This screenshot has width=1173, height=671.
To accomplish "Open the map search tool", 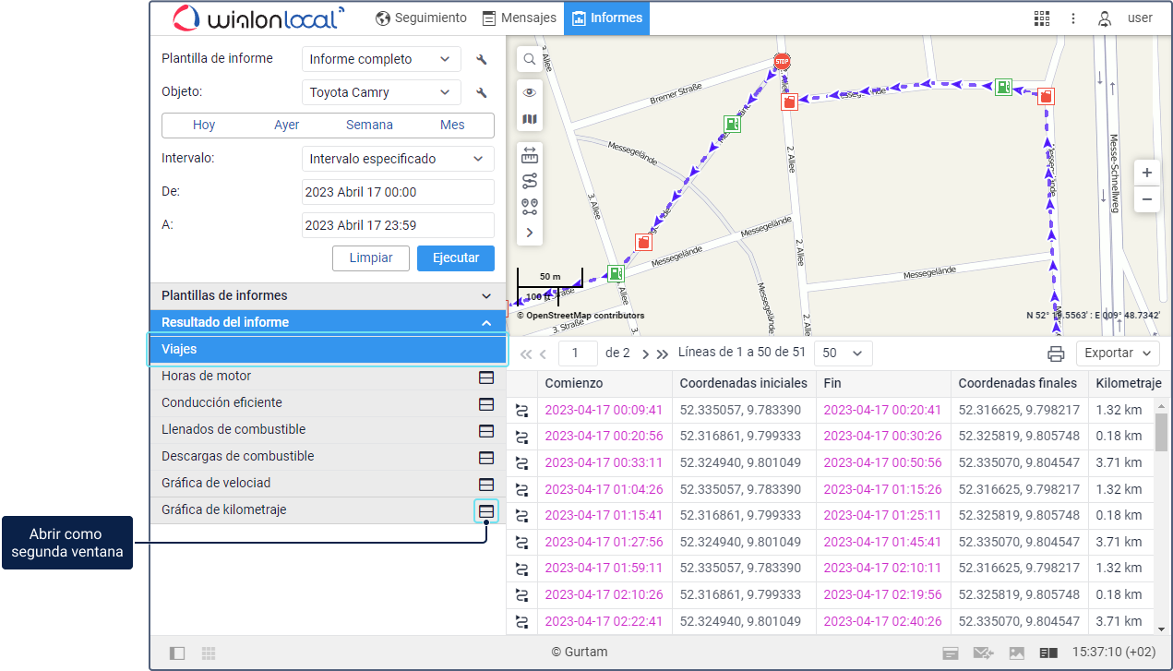I will coord(530,59).
